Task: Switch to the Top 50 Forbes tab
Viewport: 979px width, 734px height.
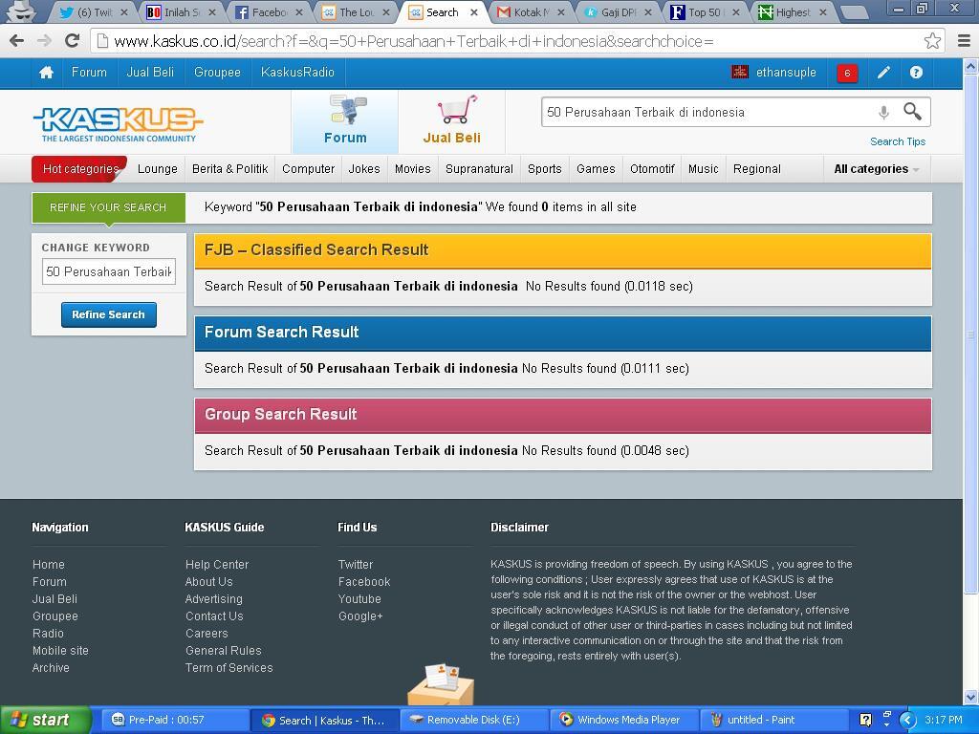Action: click(705, 11)
